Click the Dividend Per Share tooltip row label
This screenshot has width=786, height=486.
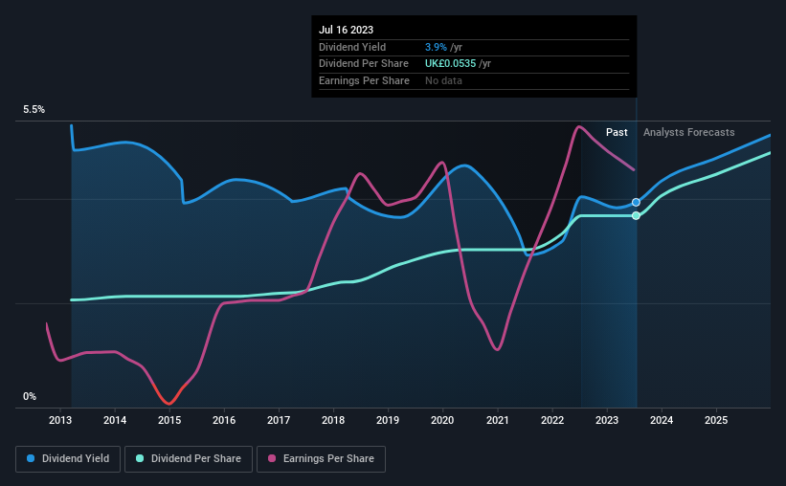(364, 64)
